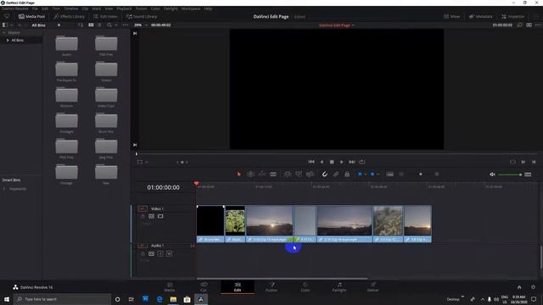Stop playback in the viewer

point(332,162)
